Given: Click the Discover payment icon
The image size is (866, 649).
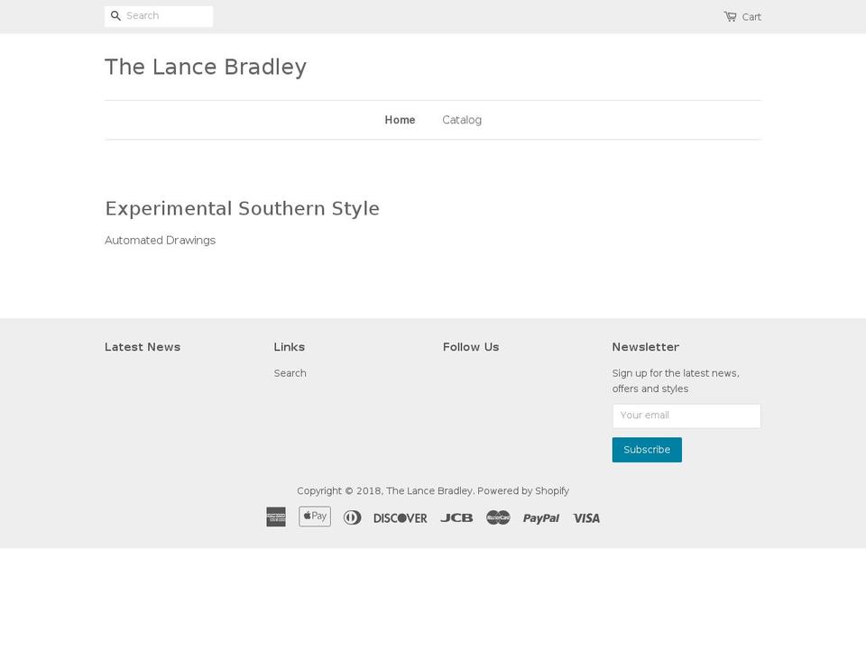Looking at the screenshot, I should coord(401,518).
